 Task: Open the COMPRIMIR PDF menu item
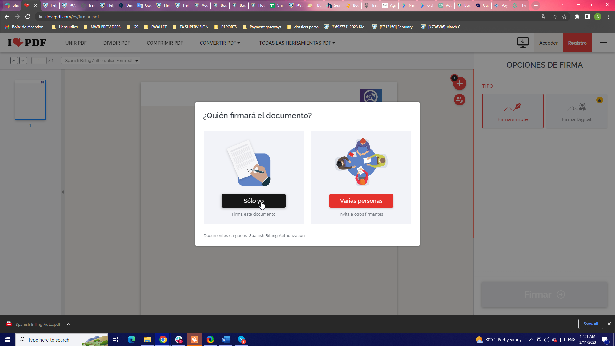coord(165,43)
